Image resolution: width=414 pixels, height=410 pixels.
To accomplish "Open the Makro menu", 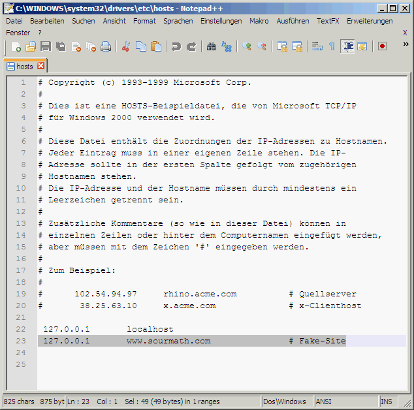I will [x=259, y=21].
